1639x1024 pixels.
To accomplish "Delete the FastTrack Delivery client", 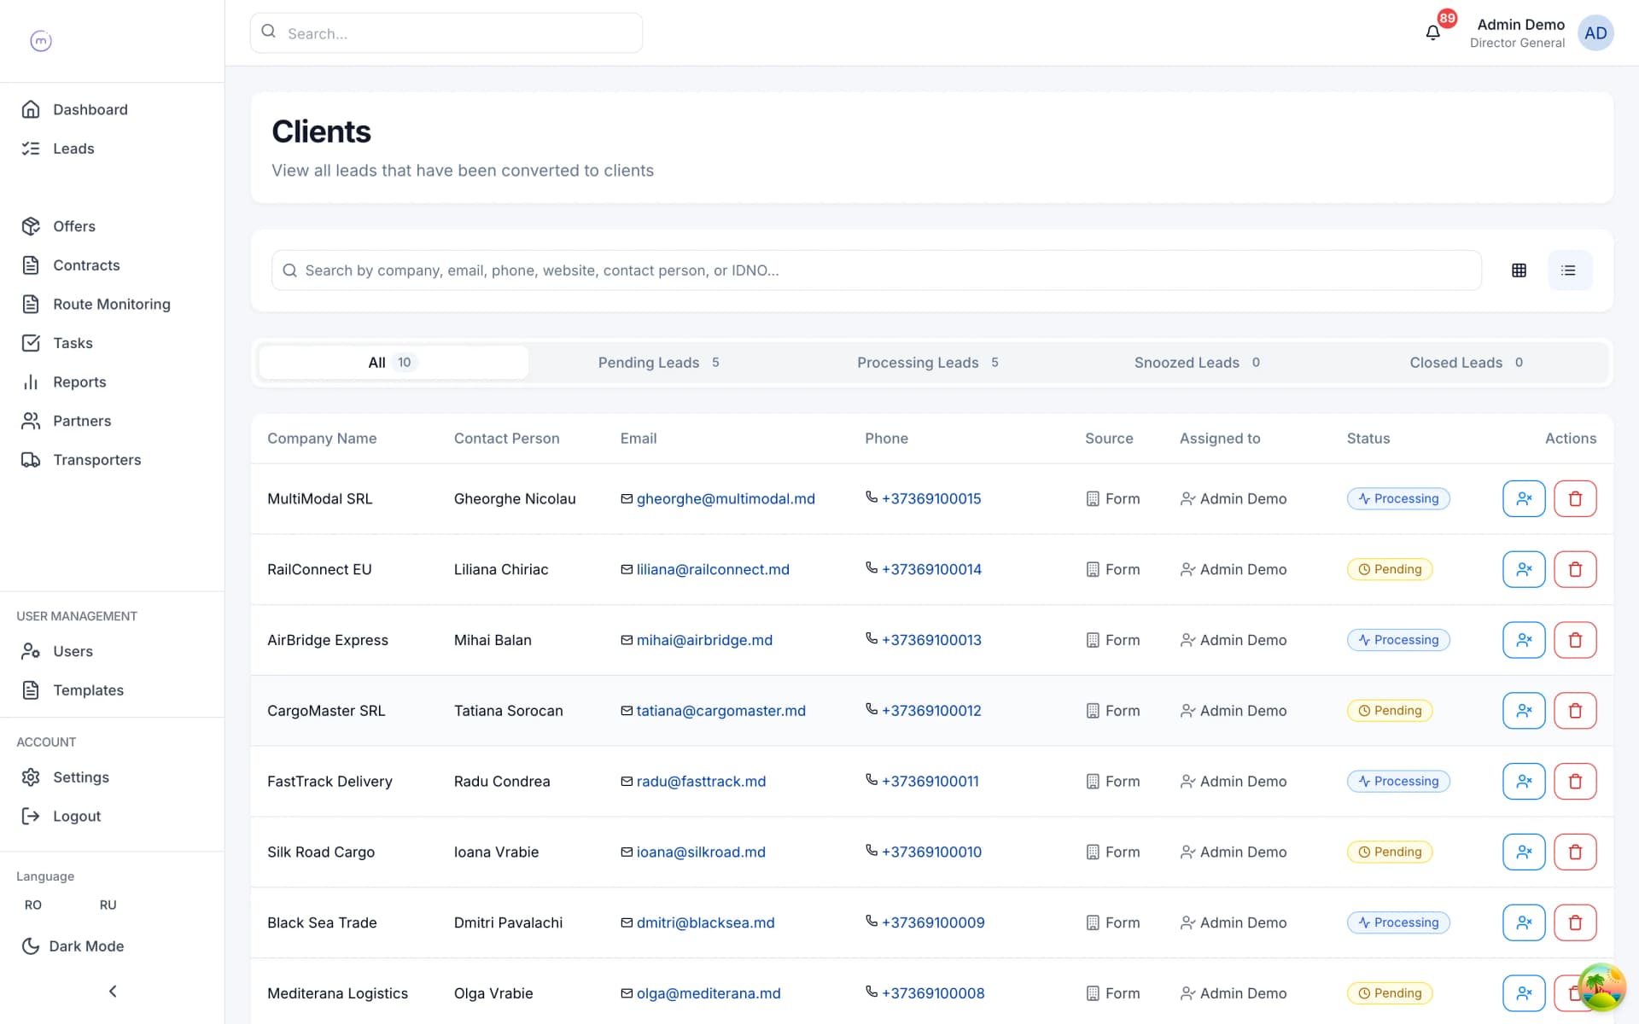I will click(x=1575, y=781).
